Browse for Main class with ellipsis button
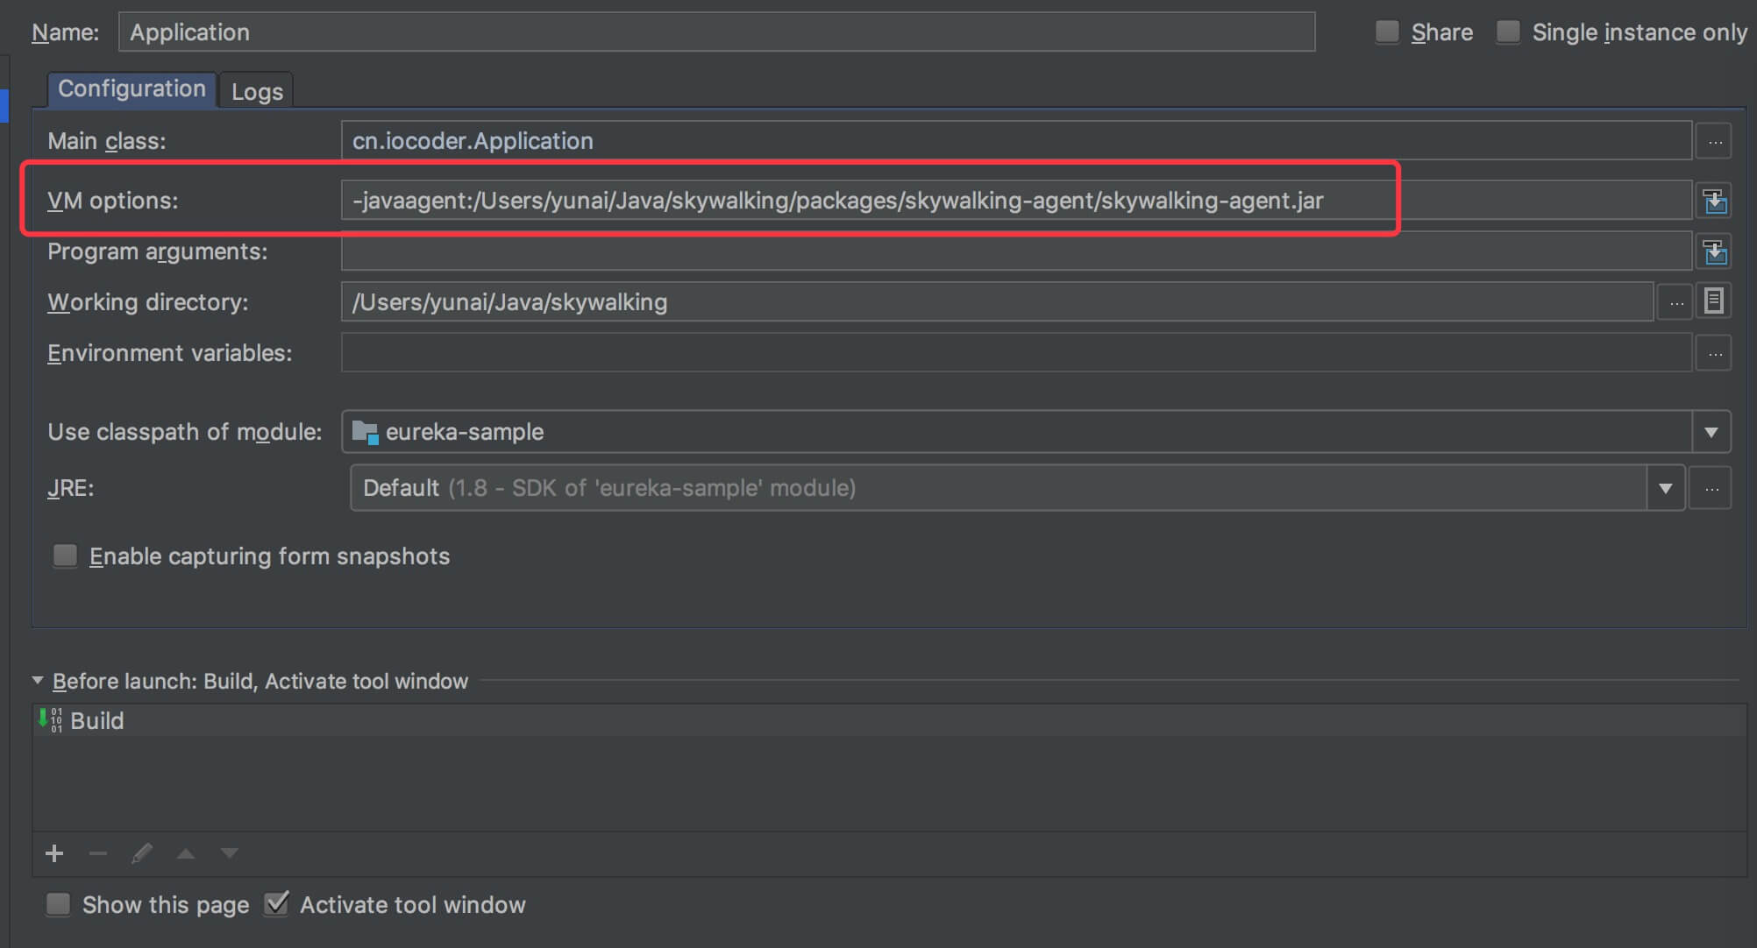The width and height of the screenshot is (1757, 948). tap(1714, 141)
